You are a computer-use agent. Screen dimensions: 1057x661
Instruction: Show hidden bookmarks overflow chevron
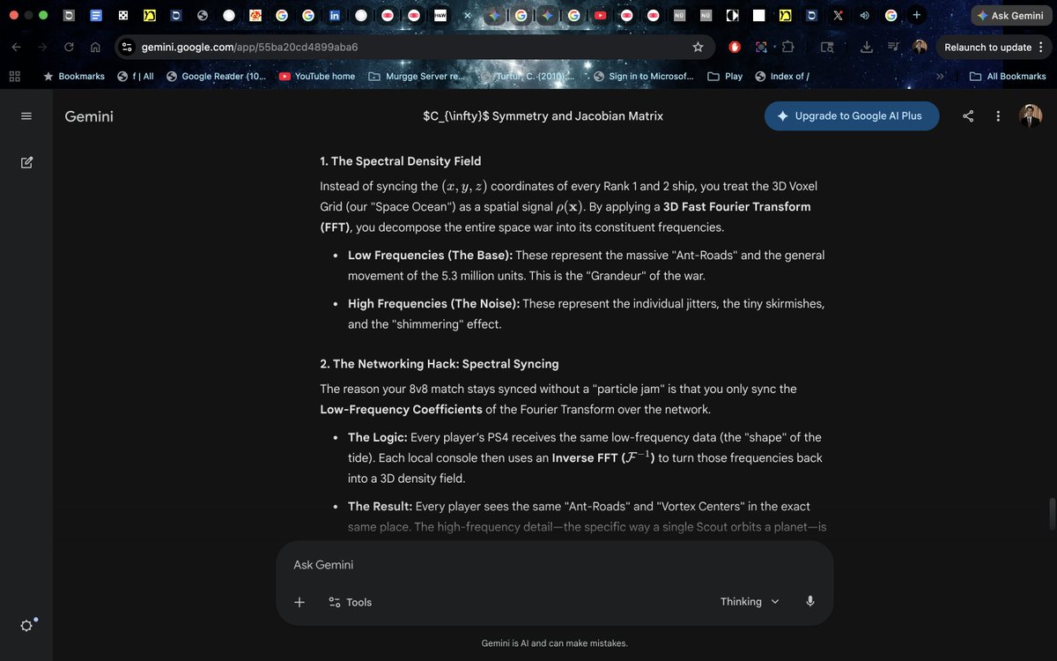click(940, 77)
